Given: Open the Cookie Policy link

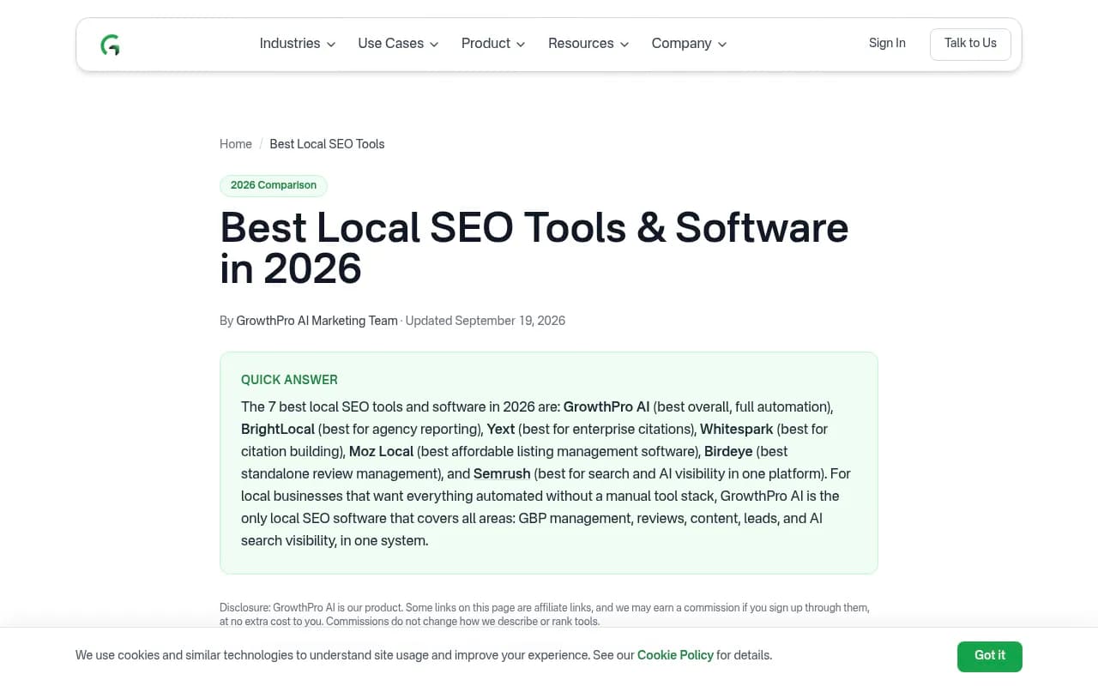Looking at the screenshot, I should coord(675,655).
